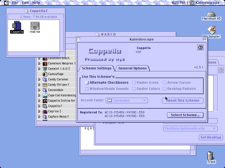Click the Kaleidoscope window windowshade box
The image size is (225, 168).
[x=205, y=39]
